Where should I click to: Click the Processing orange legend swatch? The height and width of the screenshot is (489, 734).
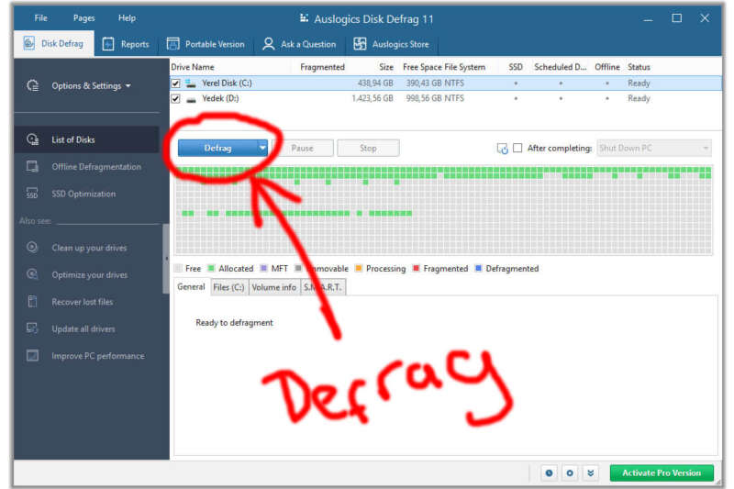coord(359,268)
